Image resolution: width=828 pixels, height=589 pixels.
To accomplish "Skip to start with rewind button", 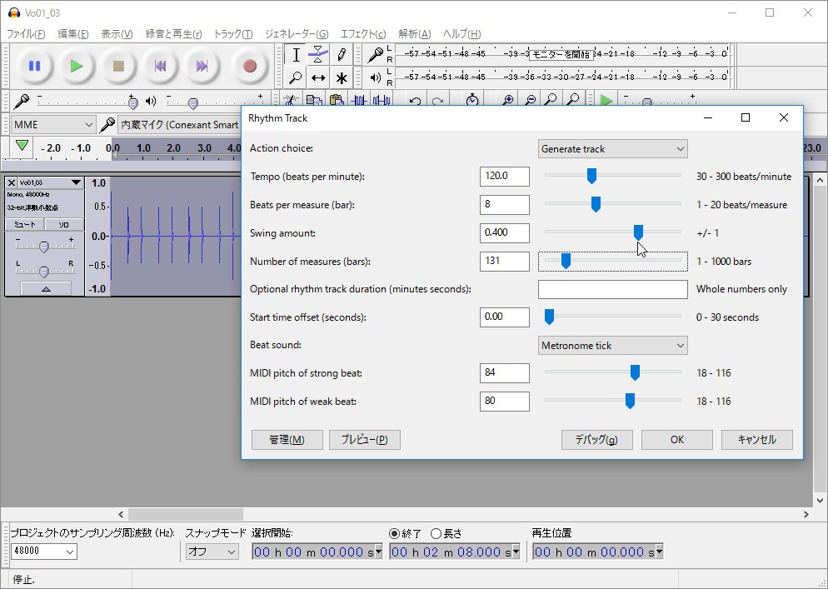I will tap(160, 66).
